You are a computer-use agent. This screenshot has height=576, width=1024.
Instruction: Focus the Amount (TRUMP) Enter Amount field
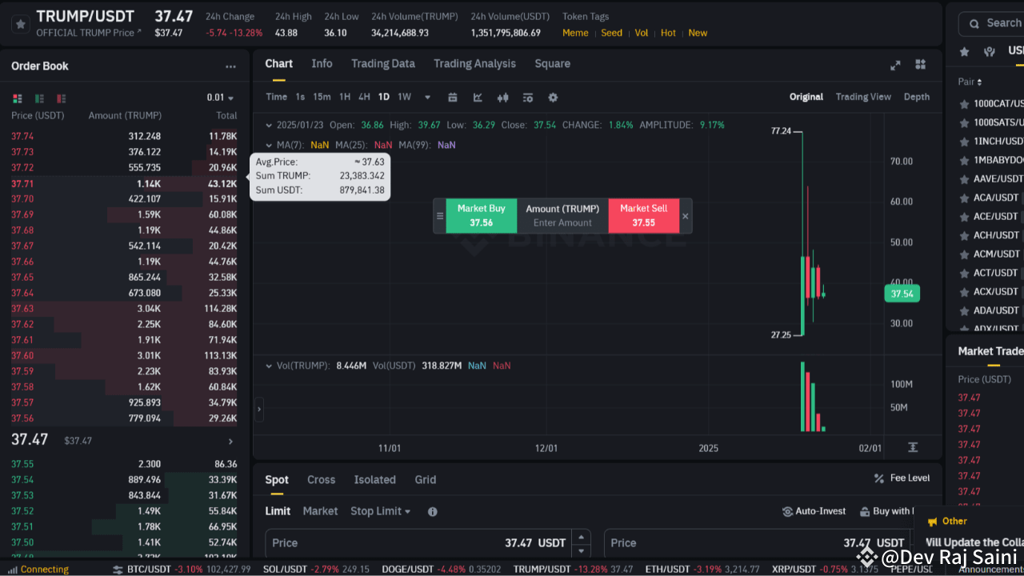pyautogui.click(x=562, y=222)
